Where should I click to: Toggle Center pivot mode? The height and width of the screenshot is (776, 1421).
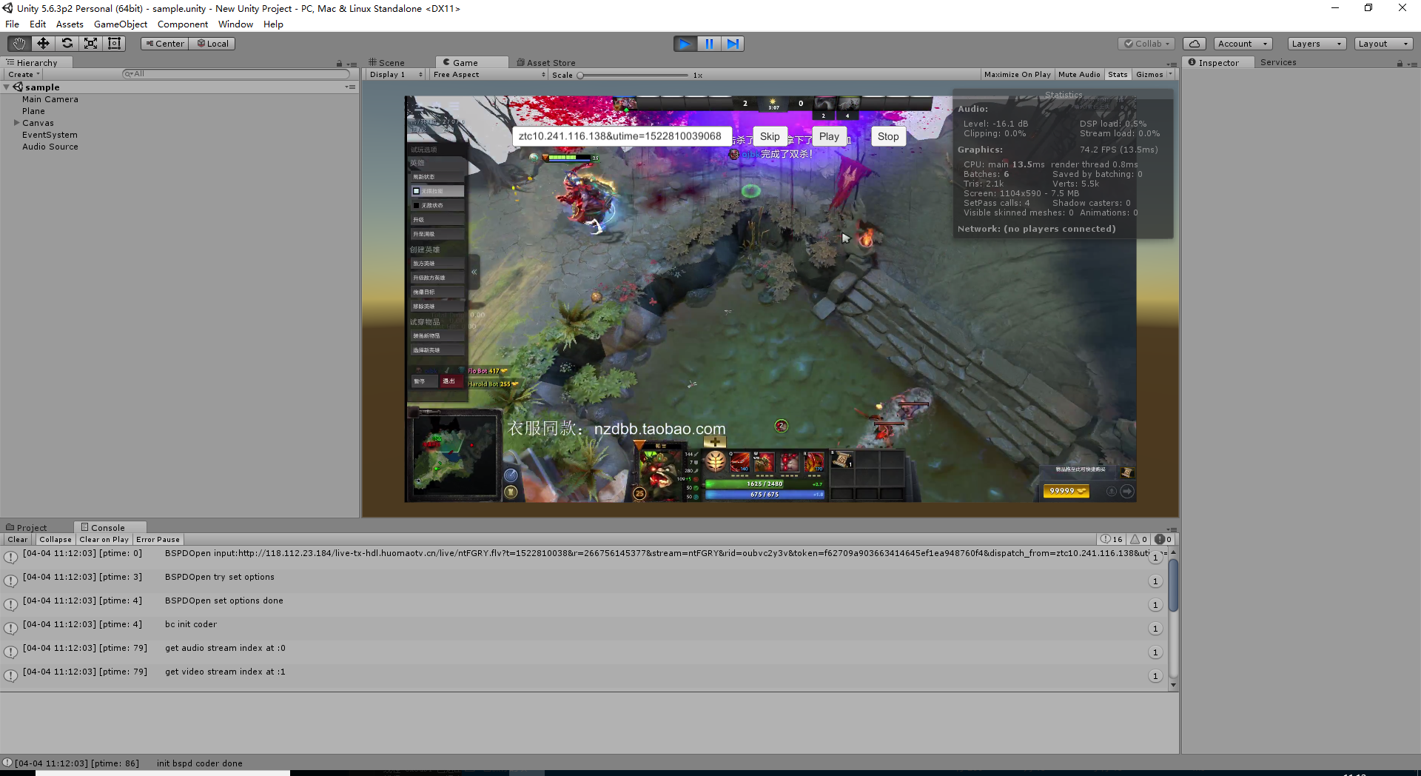coord(165,44)
